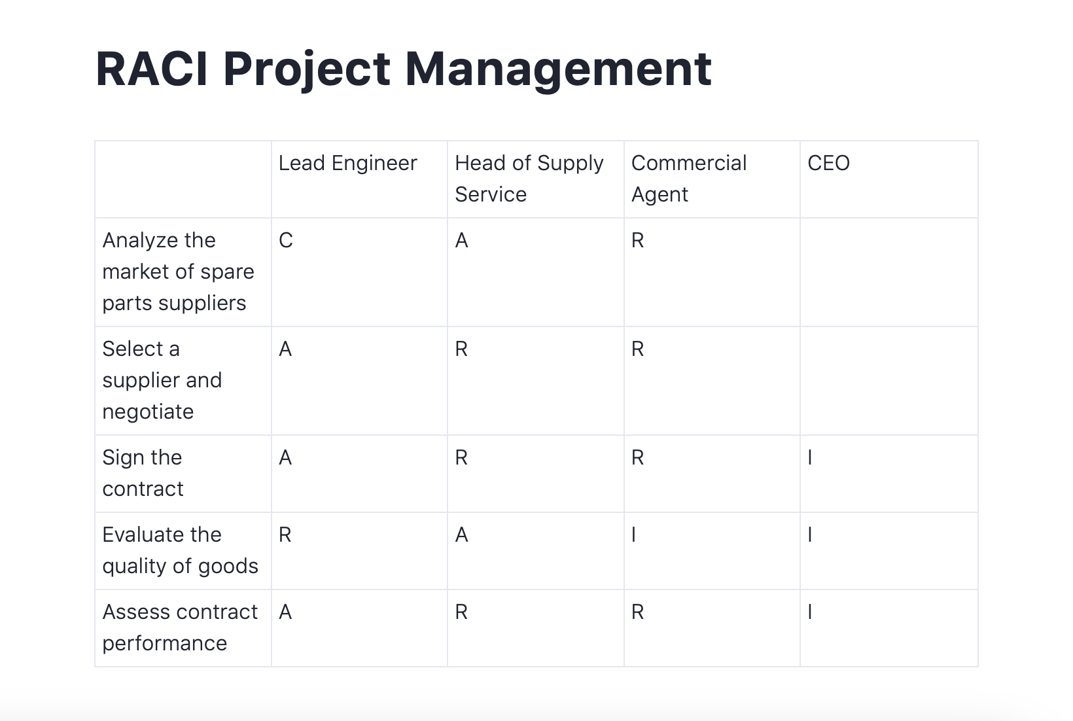Select Head of Supply's A in Analyze row

[462, 241]
